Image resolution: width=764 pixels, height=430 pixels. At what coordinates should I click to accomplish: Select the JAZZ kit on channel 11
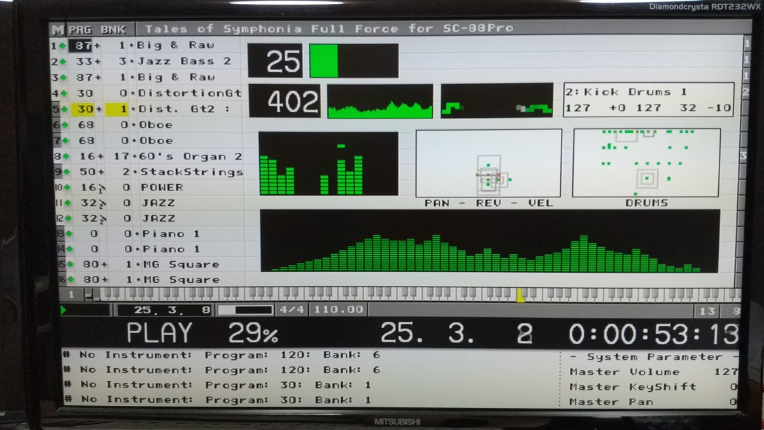[158, 203]
